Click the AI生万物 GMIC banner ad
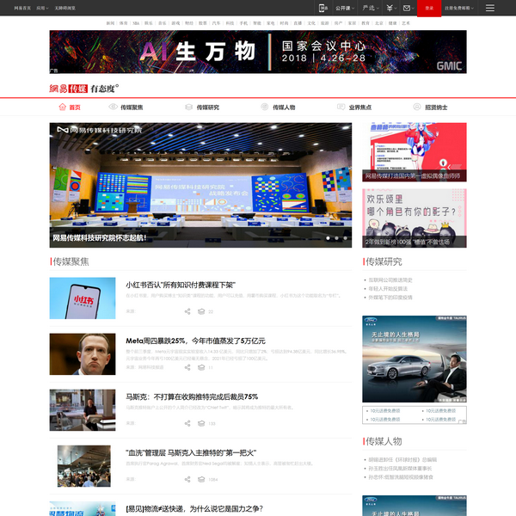The width and height of the screenshot is (516, 516). pos(258,52)
